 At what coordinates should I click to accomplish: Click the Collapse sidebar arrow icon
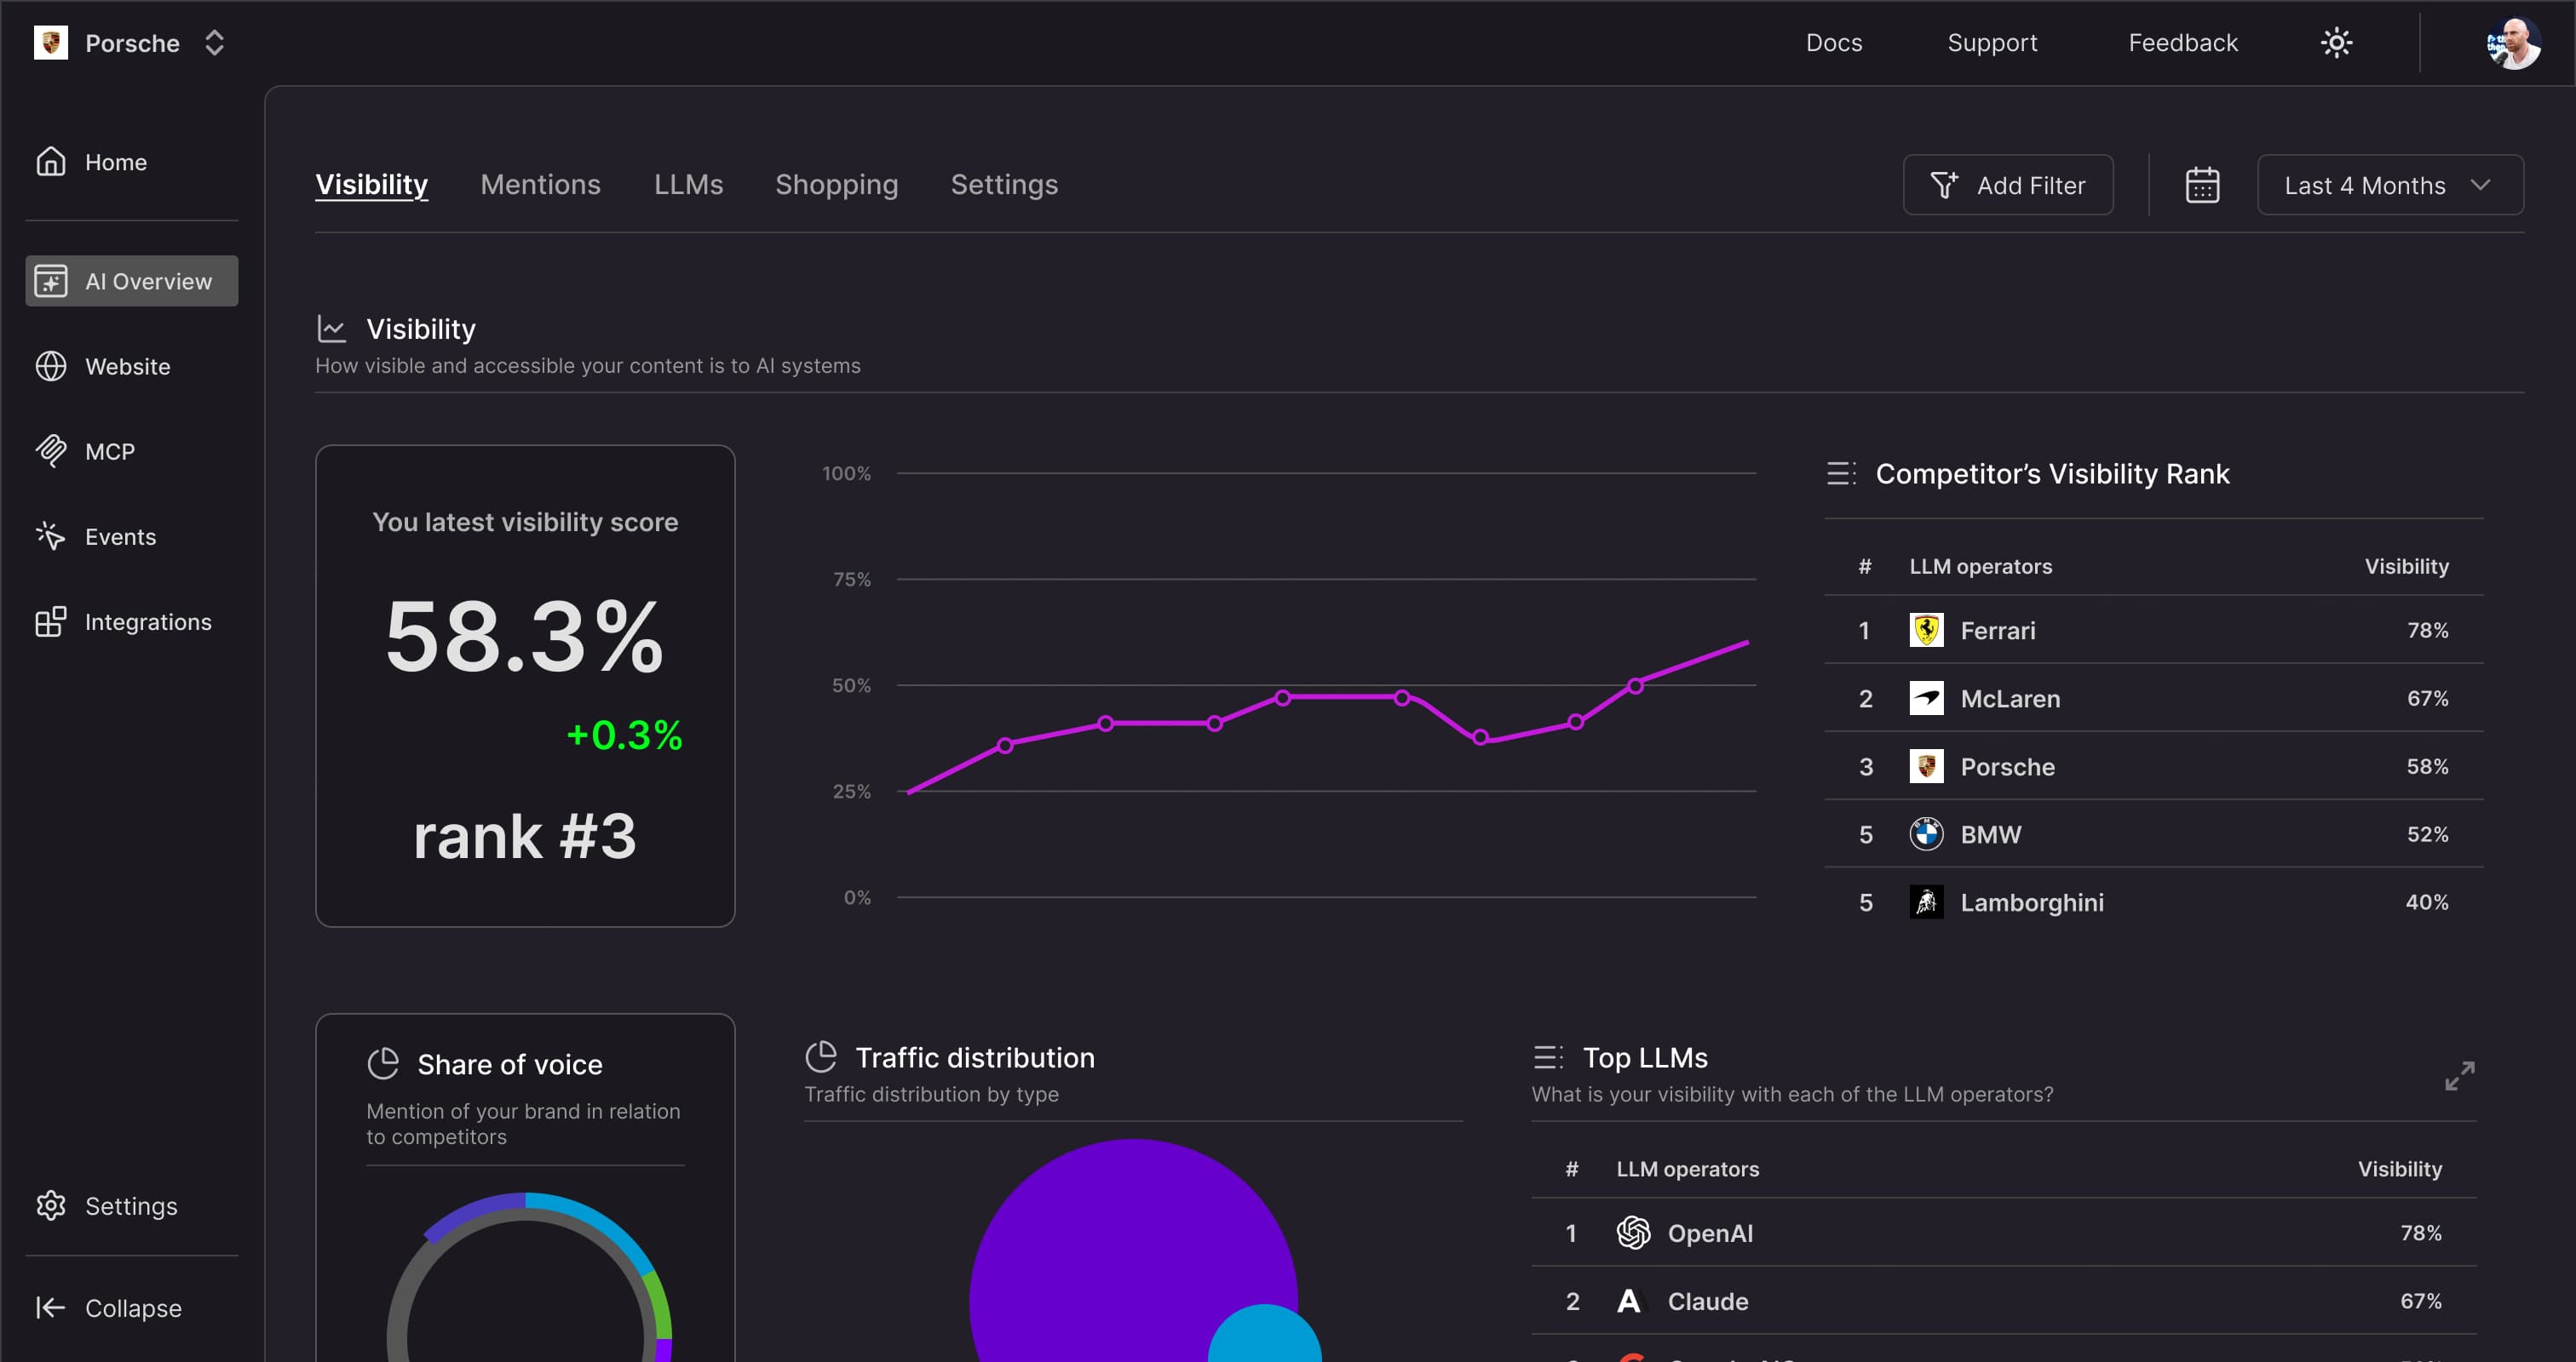tap(50, 1308)
